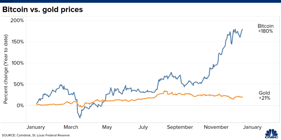Select the March x-axis label

coord(70,127)
